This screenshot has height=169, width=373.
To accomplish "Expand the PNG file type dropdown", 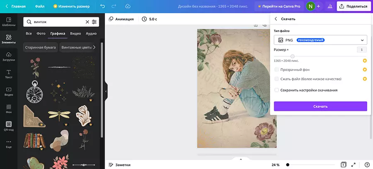I will 320,40.
